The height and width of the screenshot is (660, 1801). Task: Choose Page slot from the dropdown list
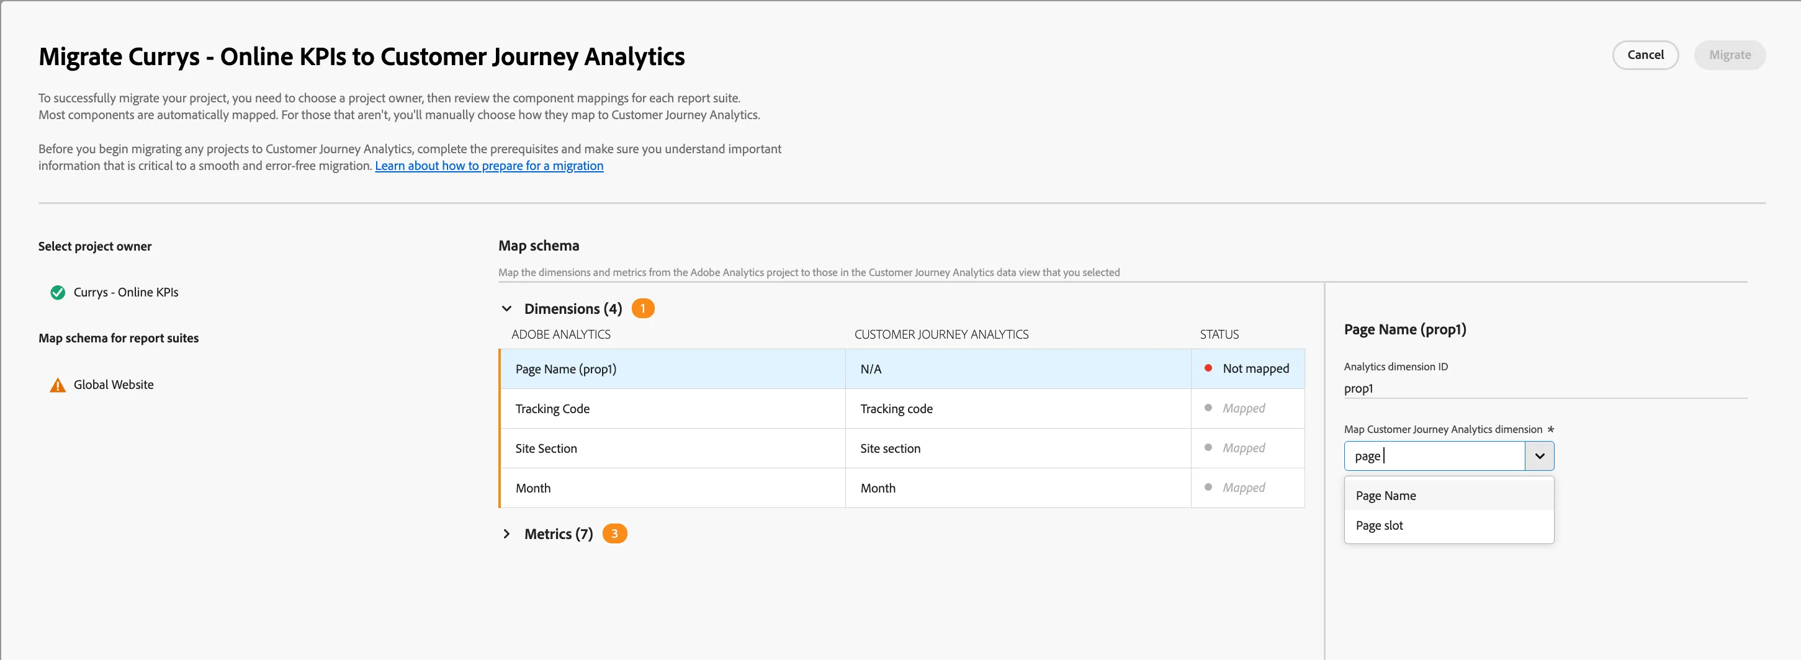[x=1448, y=525]
